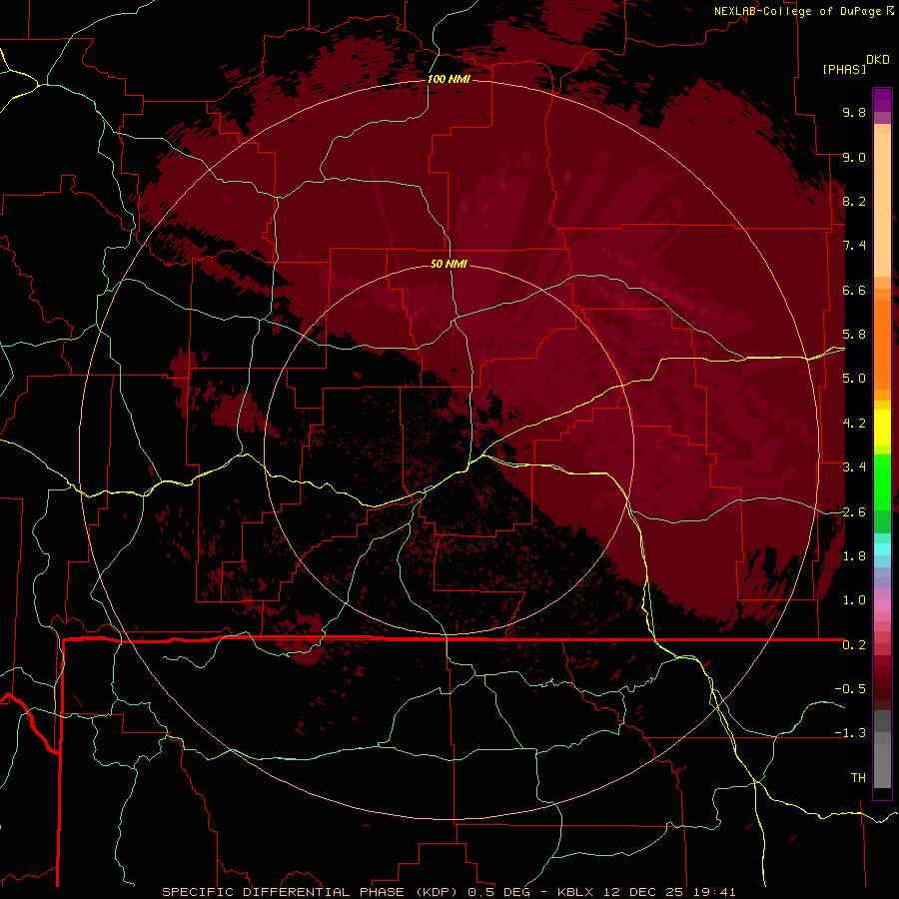Click the cyan segment of the color bar
Viewport: 899px width, 899px height.
[882, 549]
